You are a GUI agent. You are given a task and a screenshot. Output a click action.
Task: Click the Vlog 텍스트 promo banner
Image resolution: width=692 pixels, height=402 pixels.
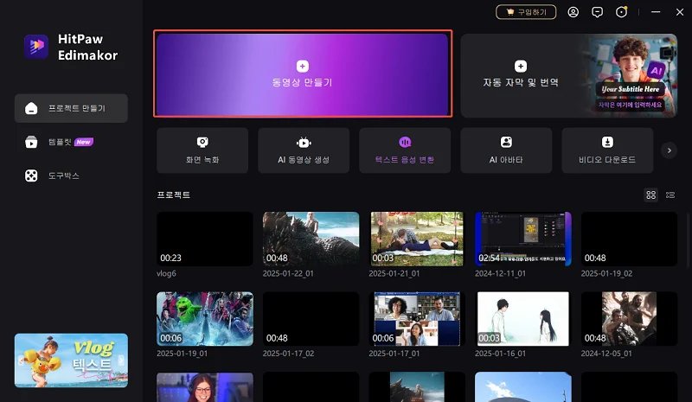(x=71, y=361)
